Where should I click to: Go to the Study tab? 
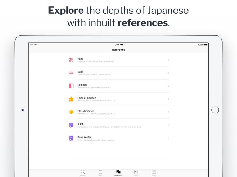pyautogui.click(x=154, y=173)
